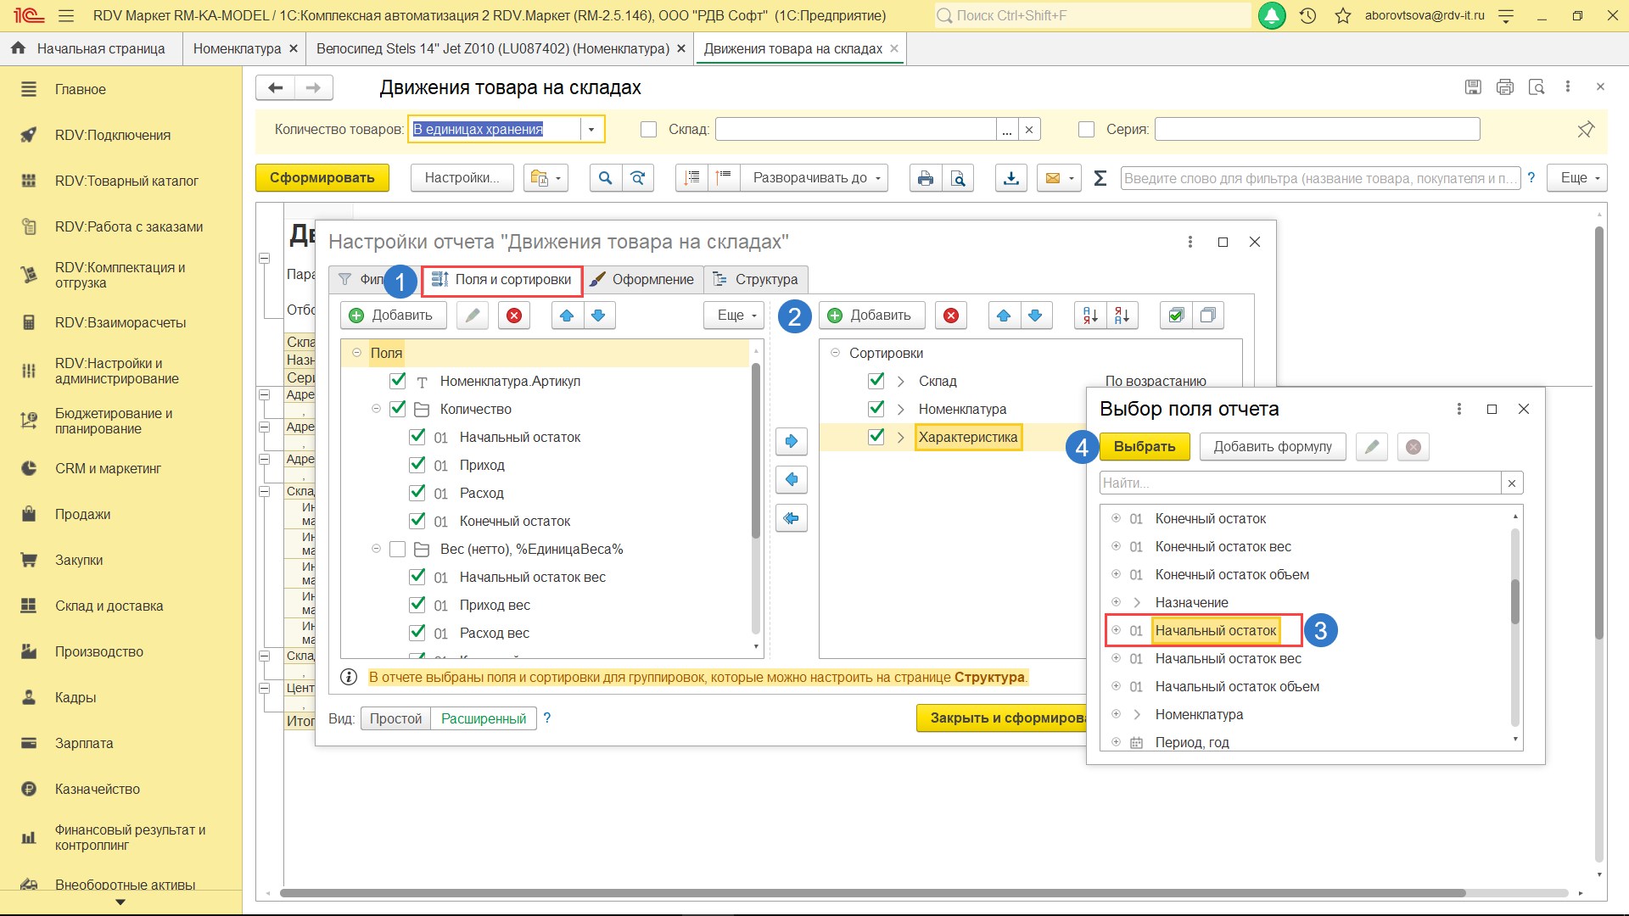Check the Вес (нетто) group checkbox

tap(398, 549)
